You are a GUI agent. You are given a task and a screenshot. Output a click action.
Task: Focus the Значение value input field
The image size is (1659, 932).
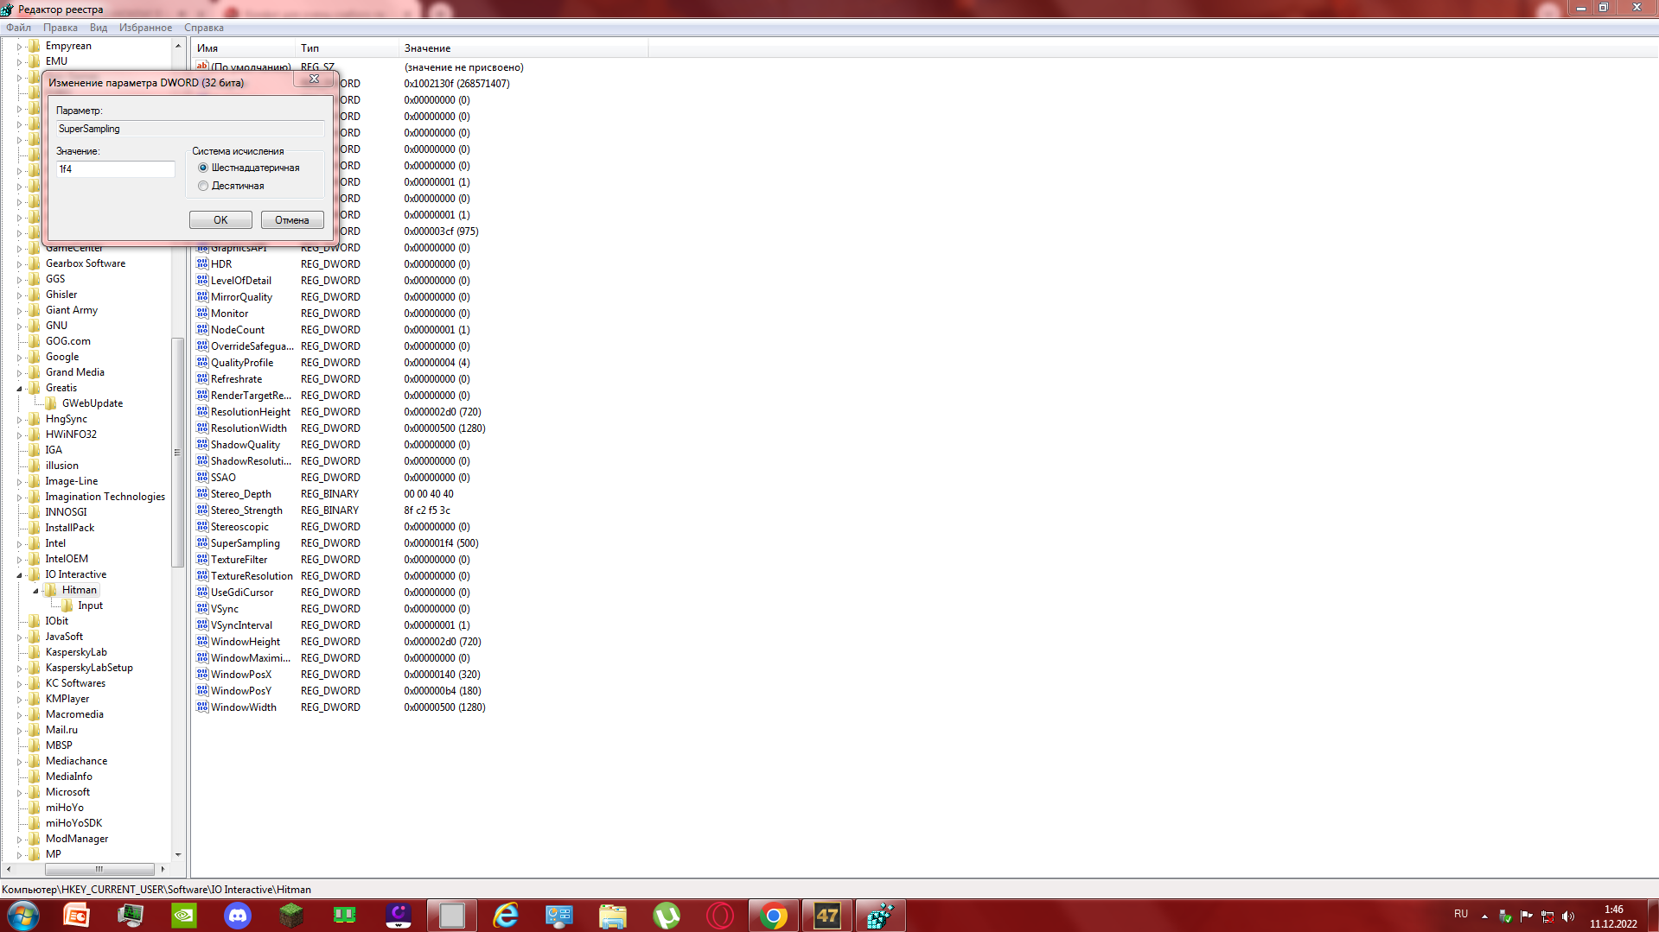pyautogui.click(x=116, y=169)
